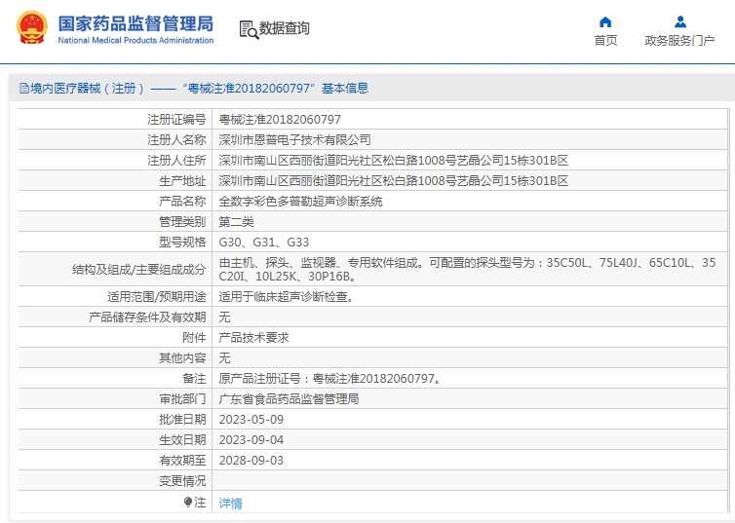The width and height of the screenshot is (735, 523).
Task: Open the 详情 details link
Action: pos(231,504)
